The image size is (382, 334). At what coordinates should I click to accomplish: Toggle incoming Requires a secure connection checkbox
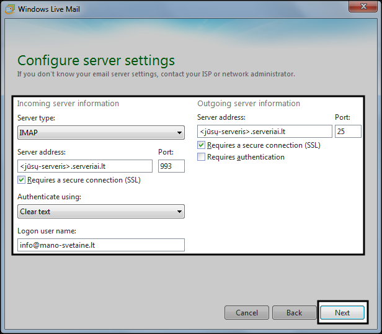coord(22,180)
